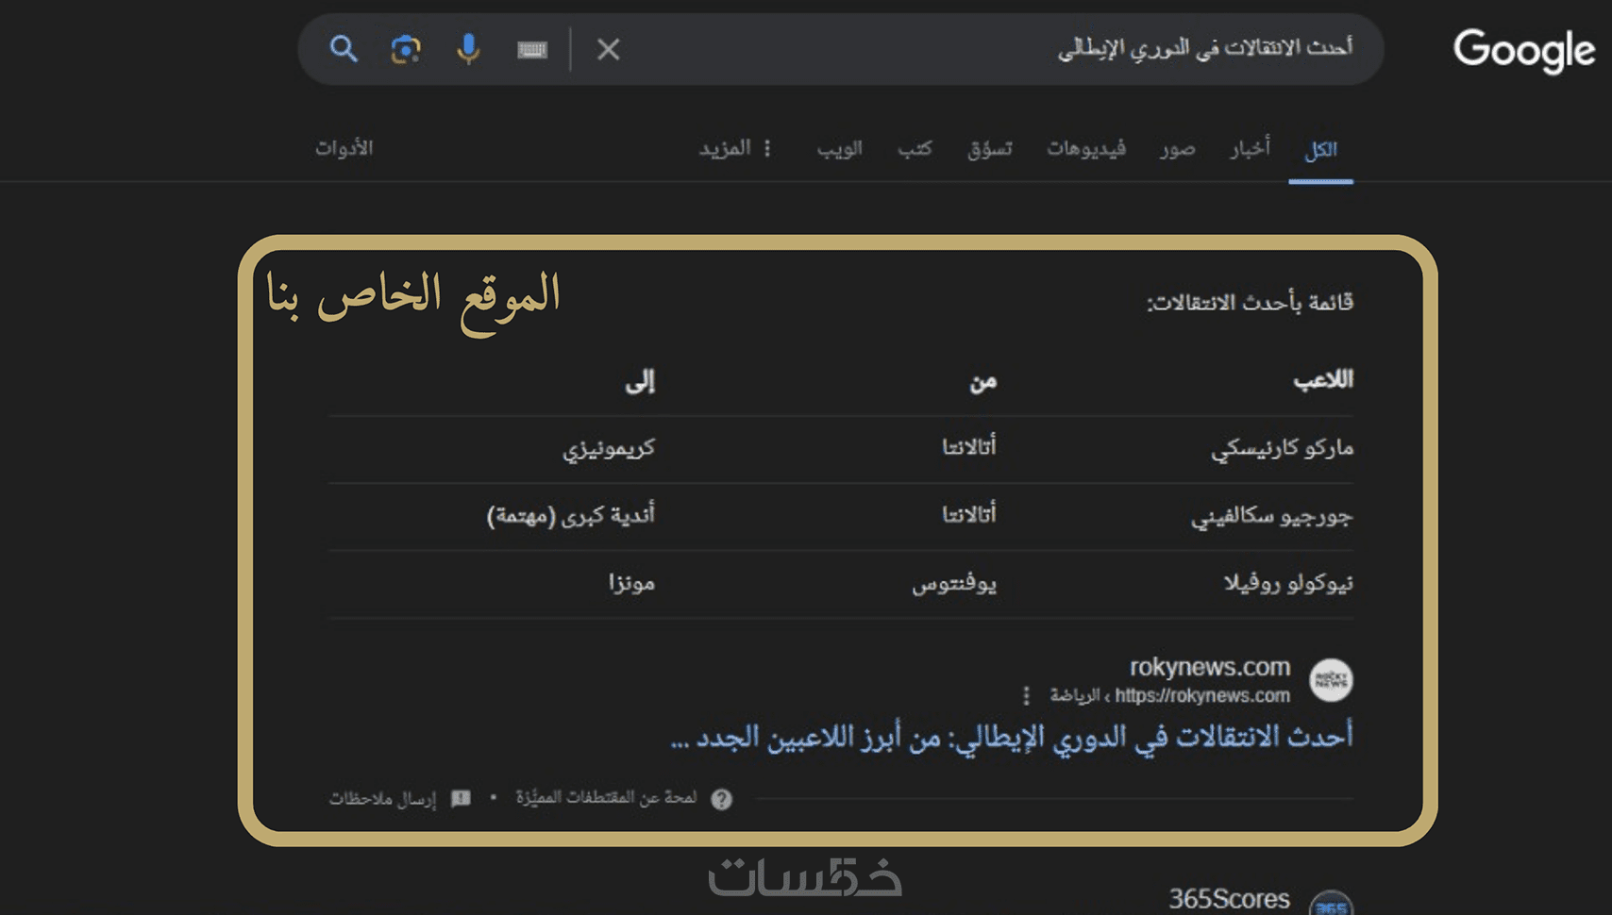Open the كتب (Books) tab
This screenshot has height=915, width=1612.
tap(915, 148)
